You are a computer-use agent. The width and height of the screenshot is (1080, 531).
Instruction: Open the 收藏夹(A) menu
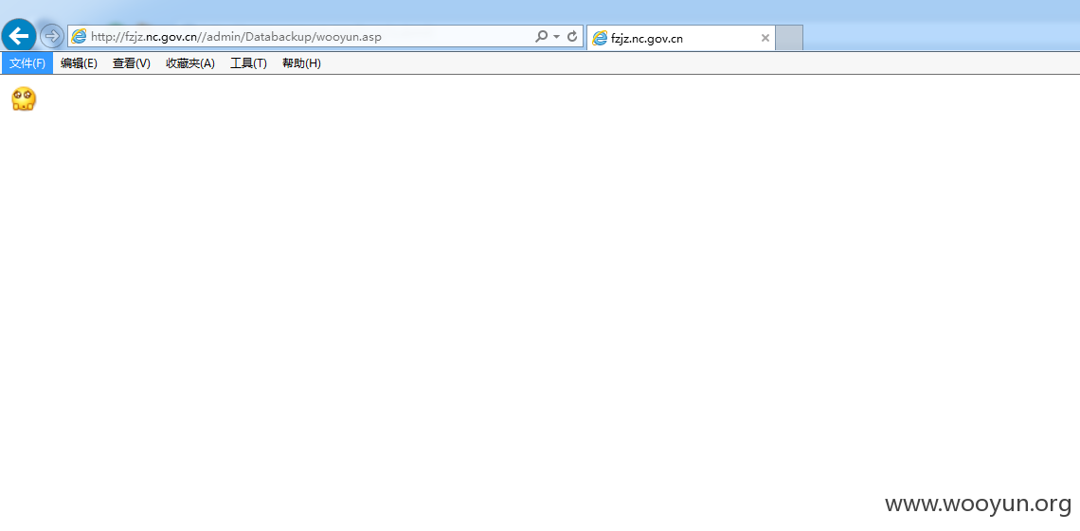(x=190, y=63)
